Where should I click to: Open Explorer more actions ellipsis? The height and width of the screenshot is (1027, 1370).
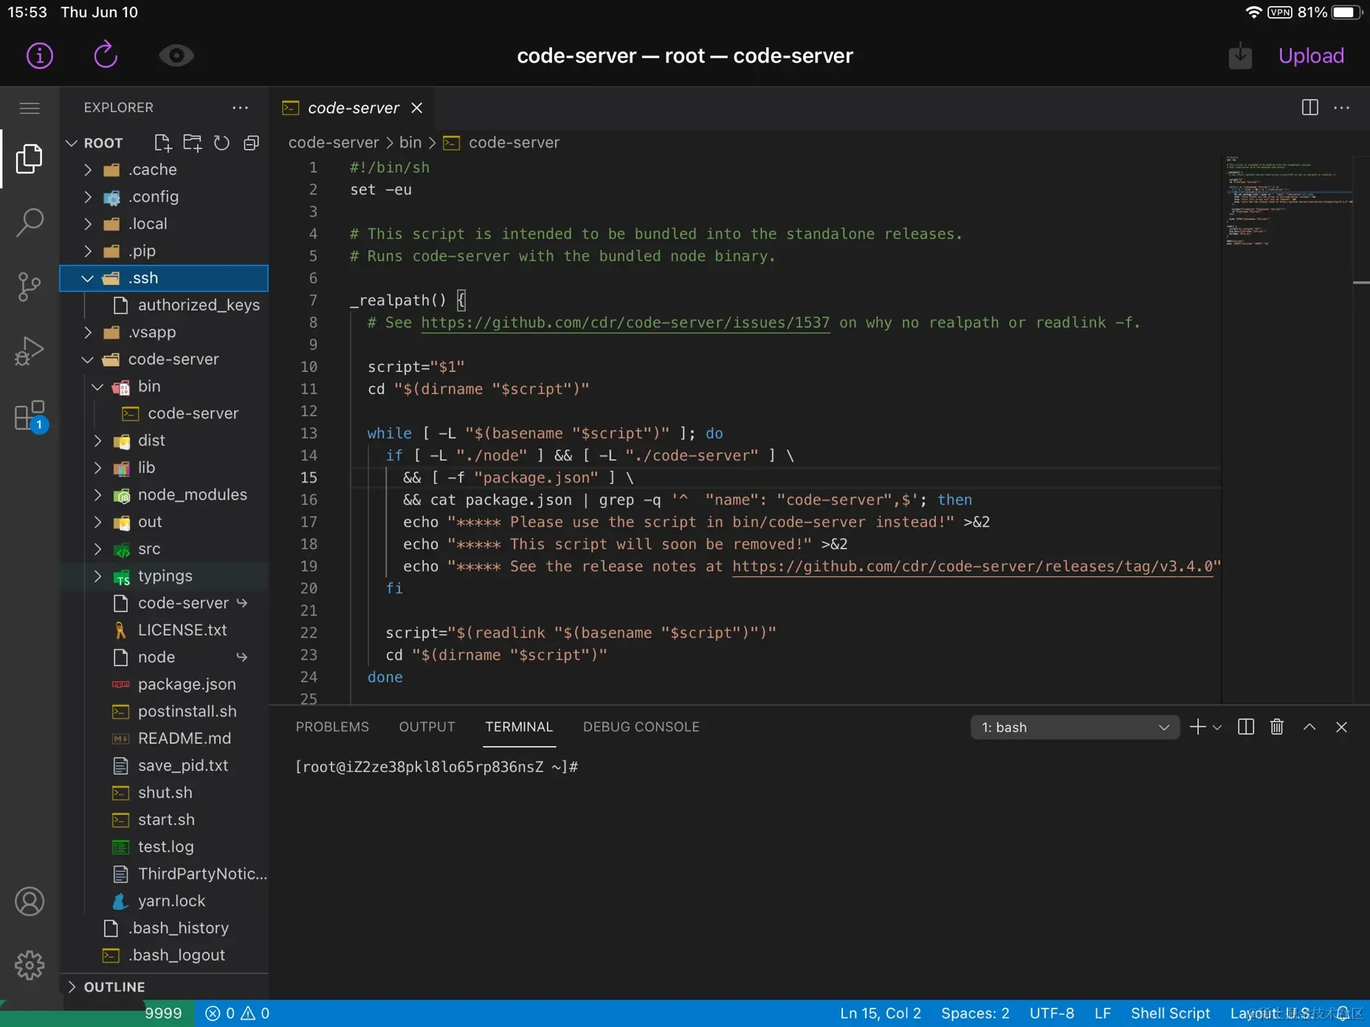241,108
